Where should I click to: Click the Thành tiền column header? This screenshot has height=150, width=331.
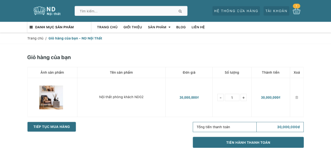pos(271,72)
